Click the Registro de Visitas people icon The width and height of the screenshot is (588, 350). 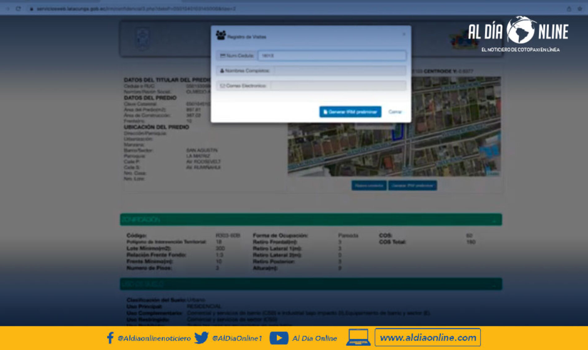tap(220, 35)
